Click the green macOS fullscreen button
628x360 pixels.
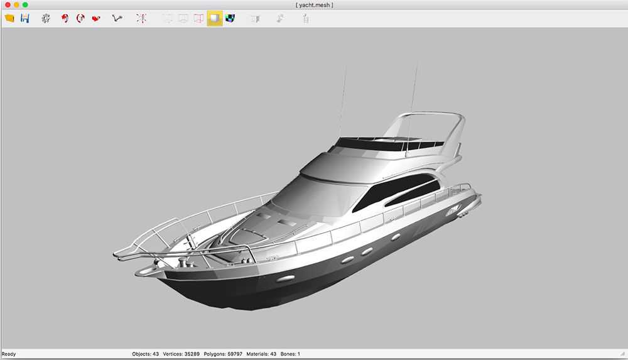click(x=25, y=5)
